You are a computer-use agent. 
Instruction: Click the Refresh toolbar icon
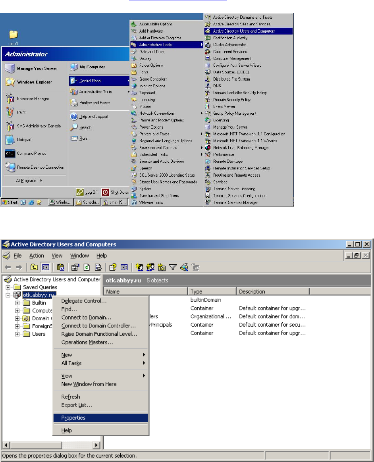tap(87, 267)
